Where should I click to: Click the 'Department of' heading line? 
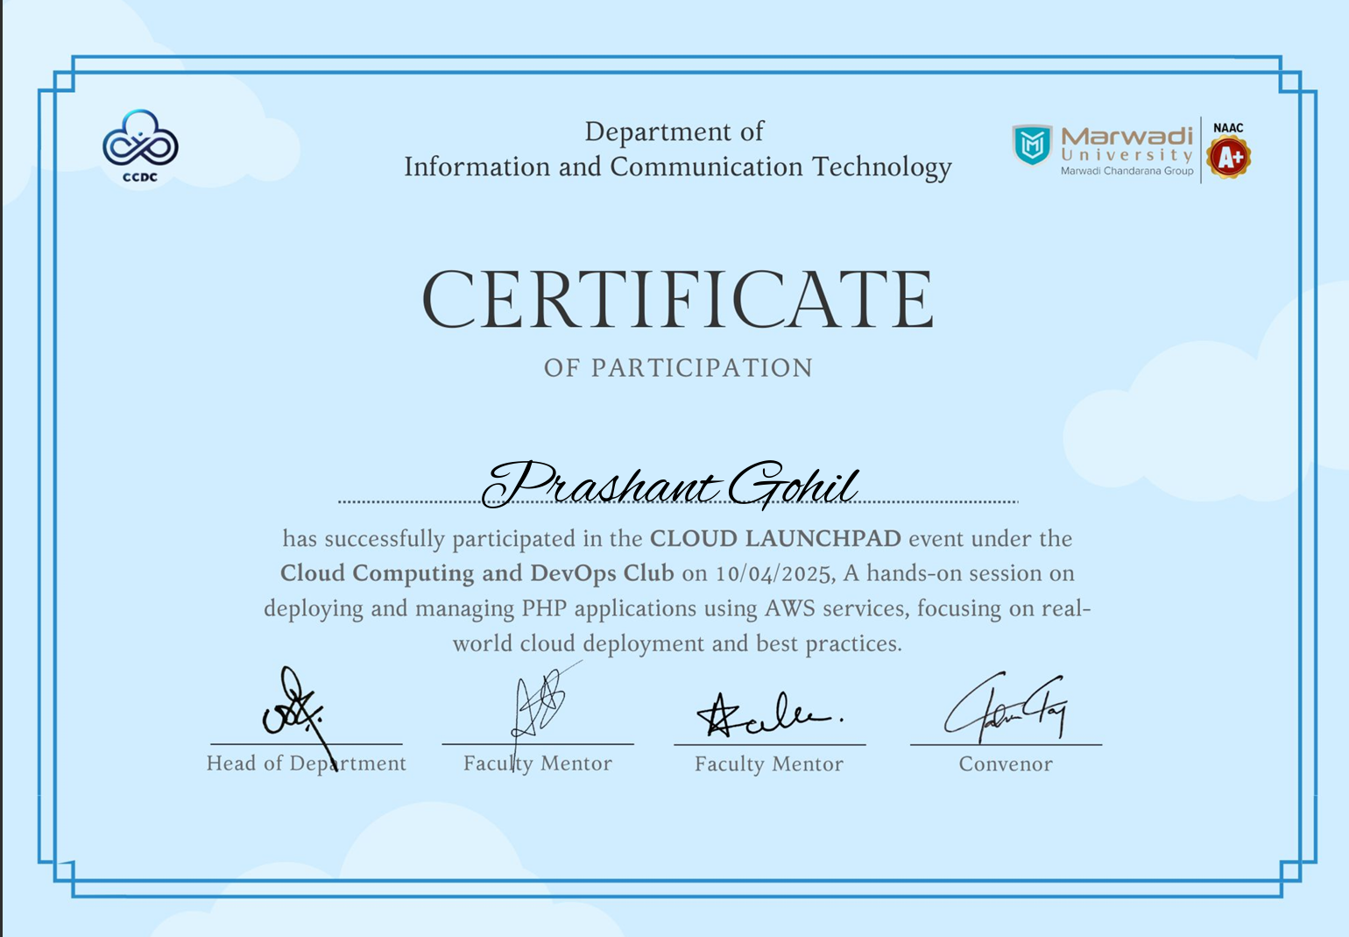(674, 131)
